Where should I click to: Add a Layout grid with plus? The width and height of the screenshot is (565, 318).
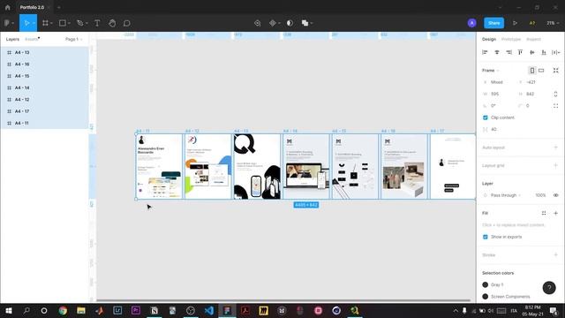click(x=555, y=165)
